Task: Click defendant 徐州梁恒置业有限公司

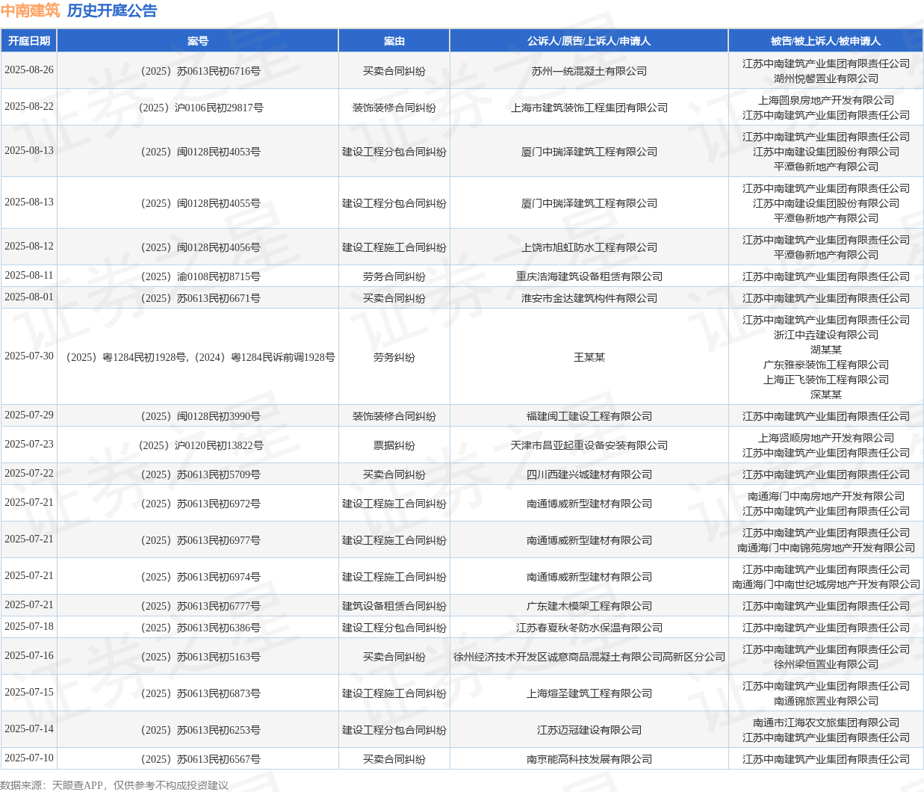Action: coord(826,664)
